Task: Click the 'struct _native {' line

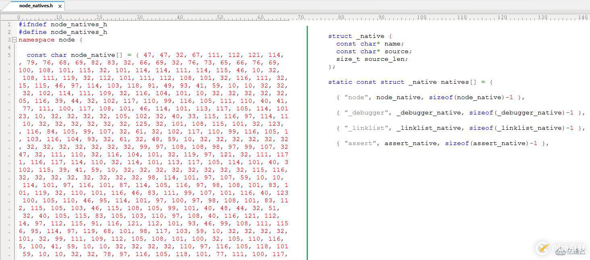Action: point(360,36)
